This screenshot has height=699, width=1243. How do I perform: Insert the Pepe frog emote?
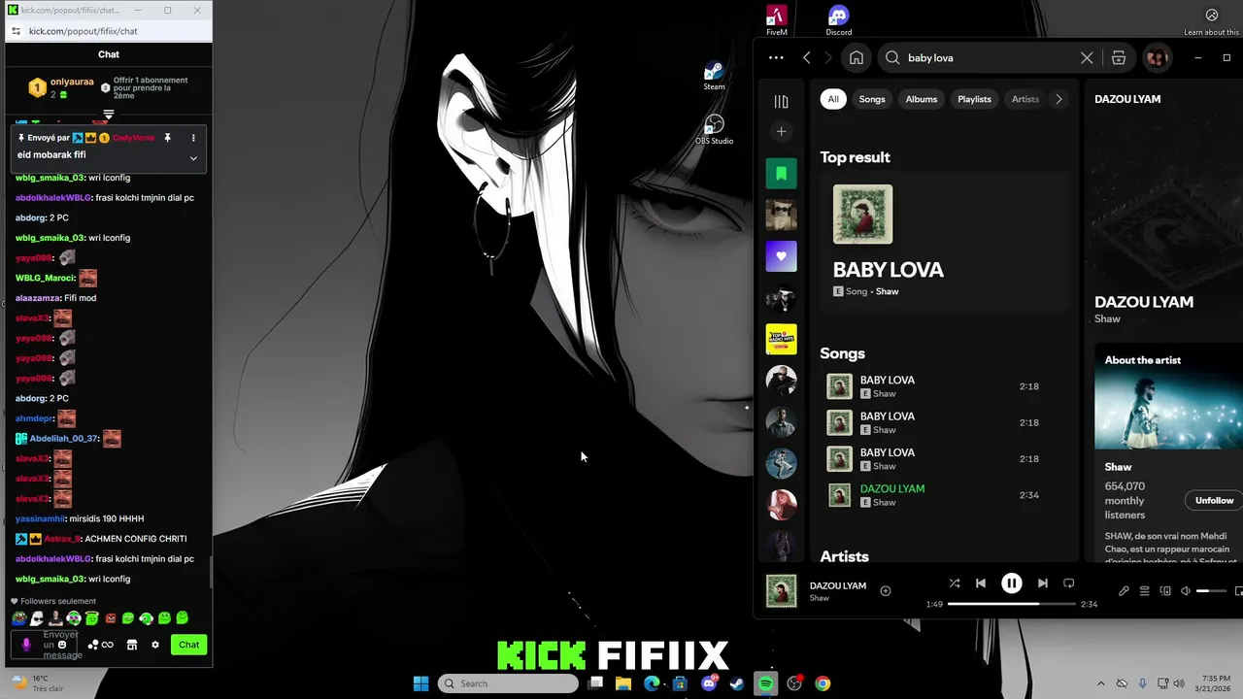coord(18,618)
